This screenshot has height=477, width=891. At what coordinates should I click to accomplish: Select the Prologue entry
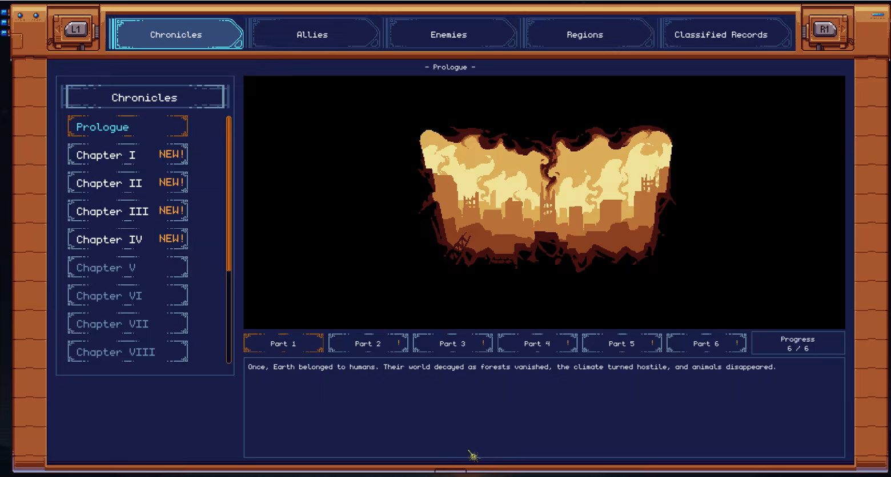click(127, 127)
